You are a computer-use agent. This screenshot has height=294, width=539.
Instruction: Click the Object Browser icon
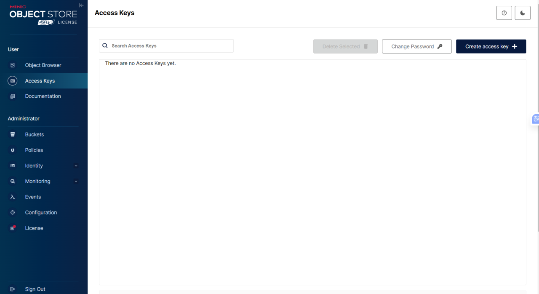tap(13, 65)
